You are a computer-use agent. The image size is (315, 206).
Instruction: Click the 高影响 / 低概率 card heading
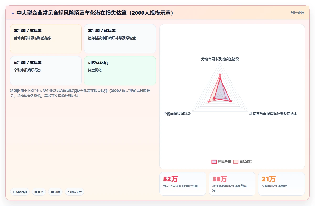point(102,31)
